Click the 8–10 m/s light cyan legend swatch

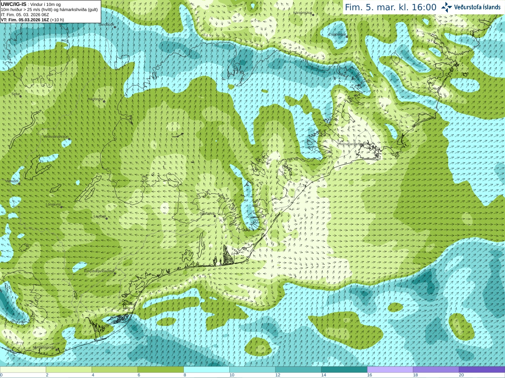pyautogui.click(x=206, y=370)
